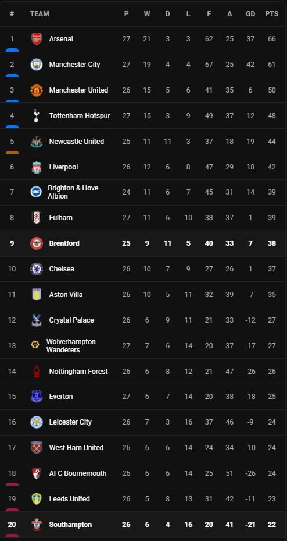287x541 pixels.
Task: Click the TEAM column header
Action: pos(40,14)
